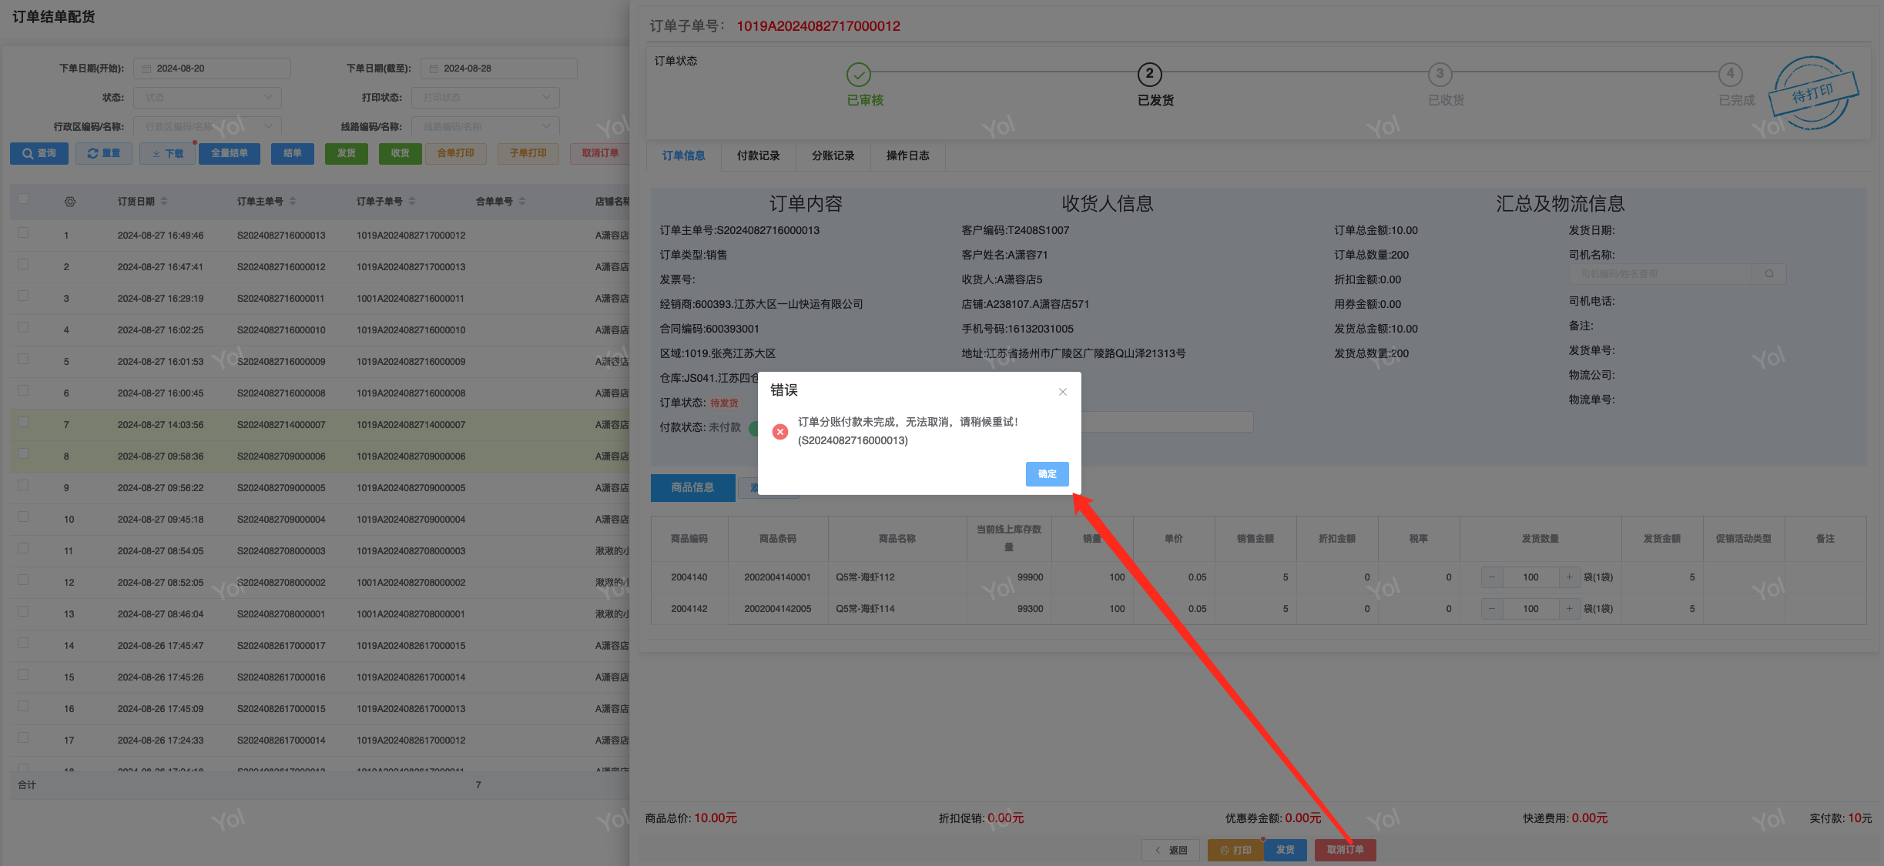Image resolution: width=1884 pixels, height=866 pixels.
Task: Click the 订单主单号 column sort icon
Action: click(293, 202)
